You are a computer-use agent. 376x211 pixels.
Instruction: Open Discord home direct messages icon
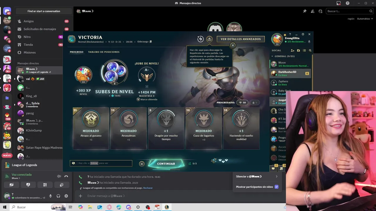point(7,11)
